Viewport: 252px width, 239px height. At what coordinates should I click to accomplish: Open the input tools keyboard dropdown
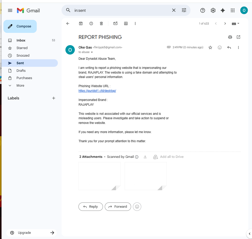(235, 24)
